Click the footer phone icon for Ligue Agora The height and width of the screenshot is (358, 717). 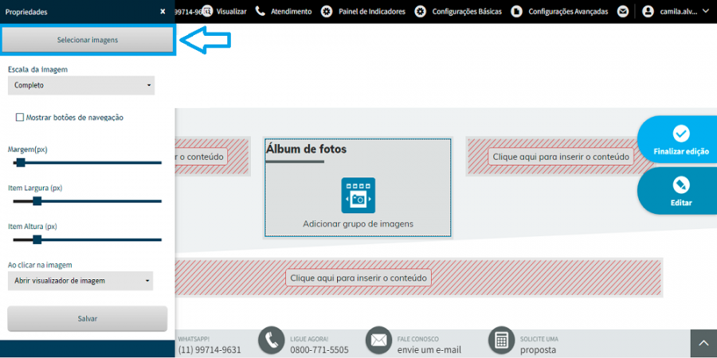[272, 340]
